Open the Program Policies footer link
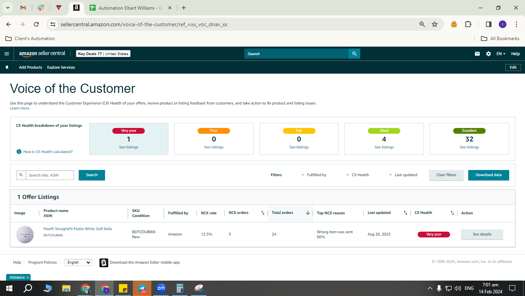 [42, 262]
